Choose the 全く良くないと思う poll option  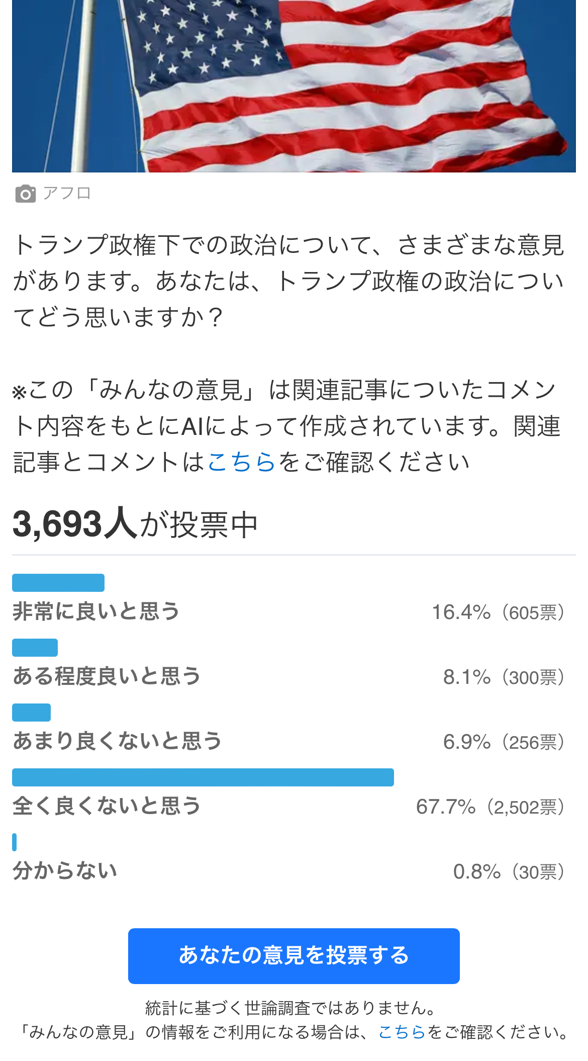coord(107,806)
